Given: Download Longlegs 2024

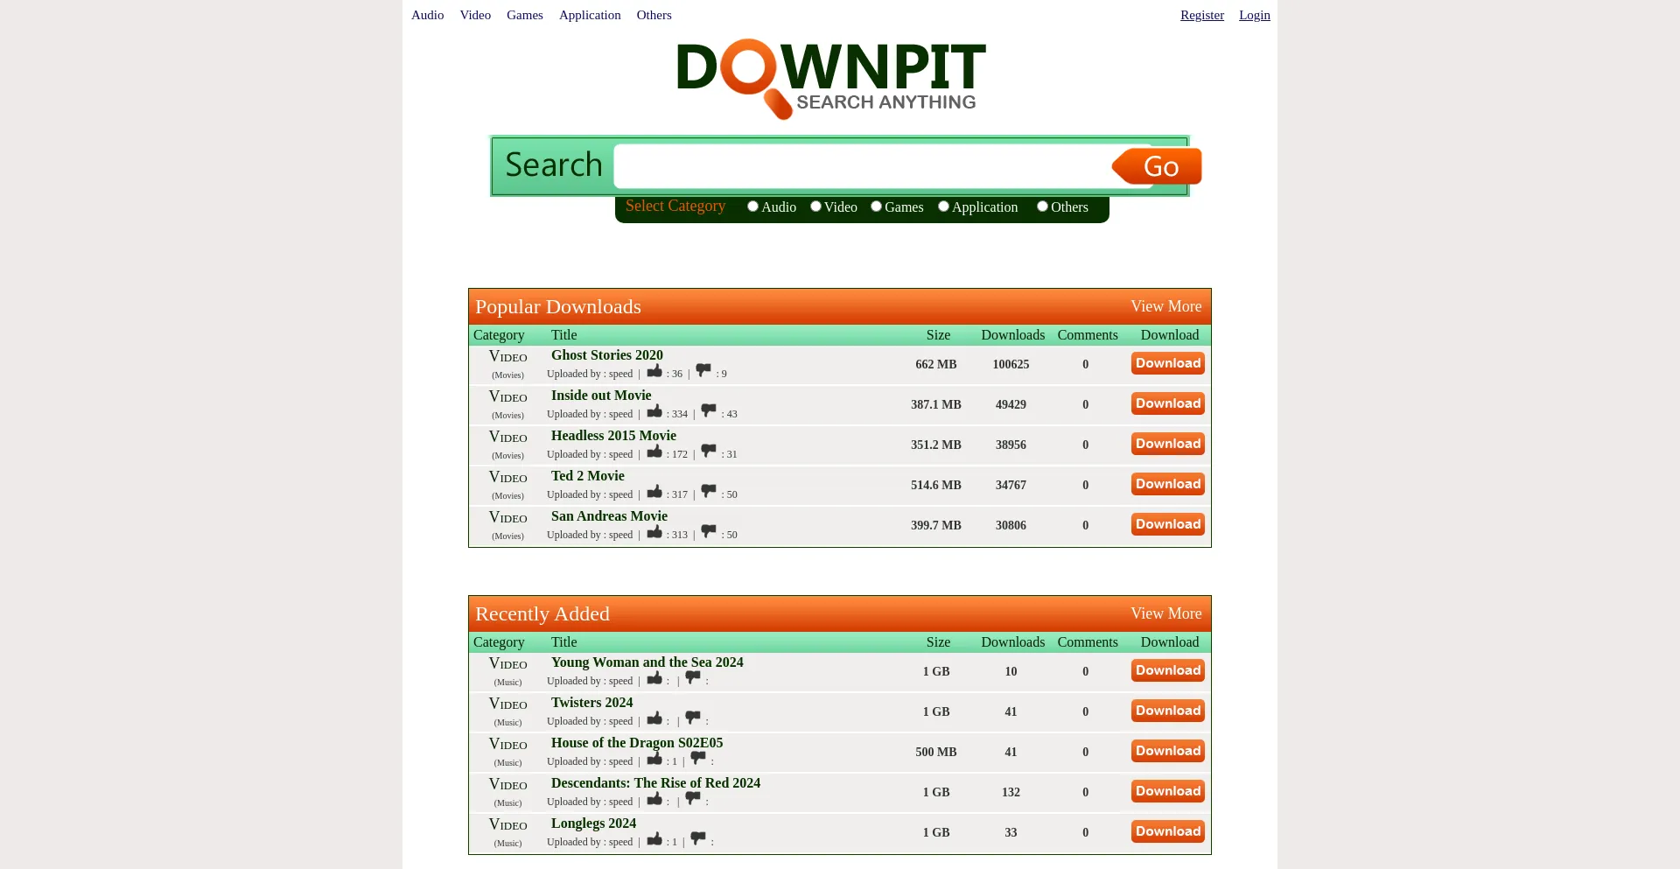Looking at the screenshot, I should (1168, 831).
